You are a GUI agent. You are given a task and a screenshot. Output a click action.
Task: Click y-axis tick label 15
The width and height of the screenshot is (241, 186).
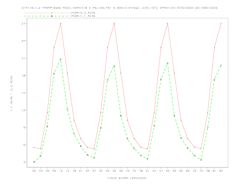click(x=23, y=93)
